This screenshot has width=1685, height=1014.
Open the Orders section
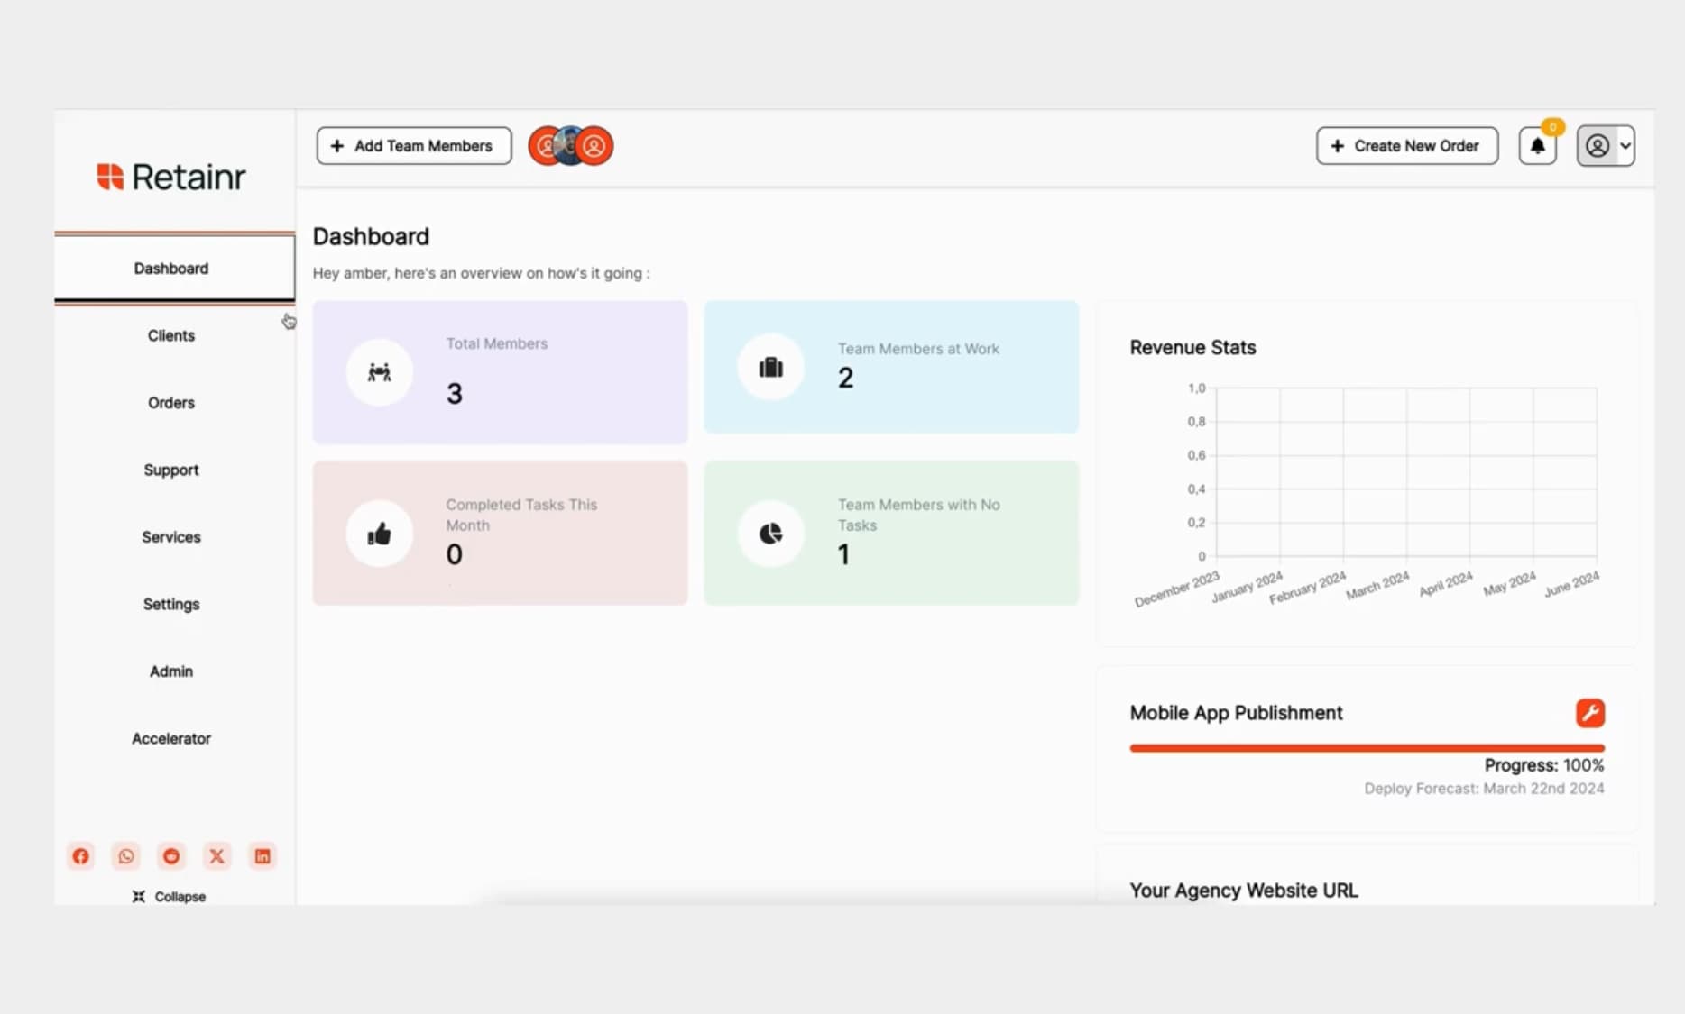171,403
